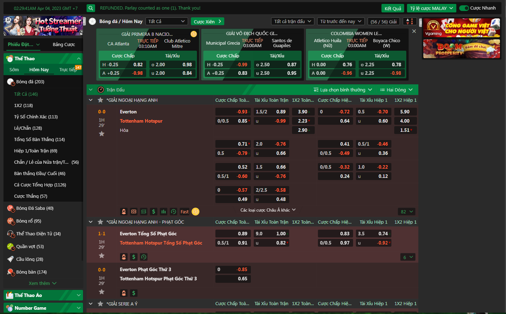
Task: Click the (56 / 56) Giải leagues button
Action: click(x=384, y=22)
